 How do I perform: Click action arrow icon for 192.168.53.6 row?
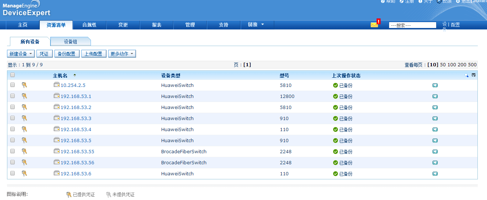(x=435, y=174)
